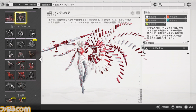Click the 寒冷耐性 cyan icon

[x=168, y=21]
